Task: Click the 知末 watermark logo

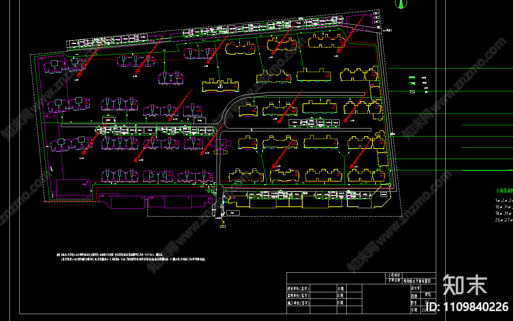Action: pyautogui.click(x=465, y=284)
